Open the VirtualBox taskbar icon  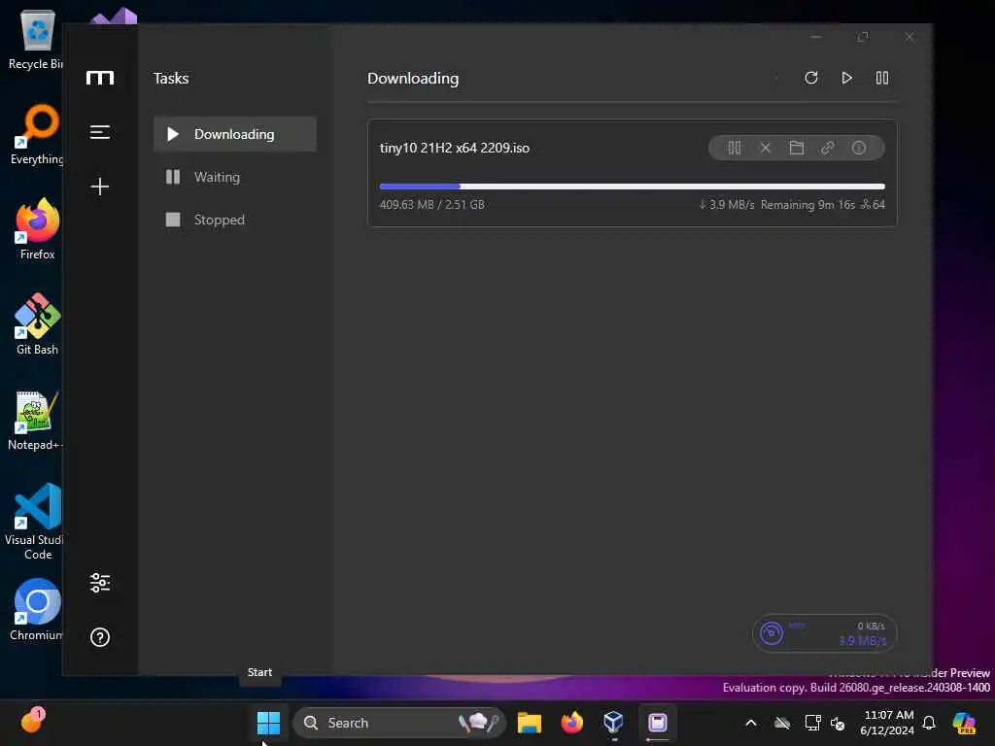[614, 723]
